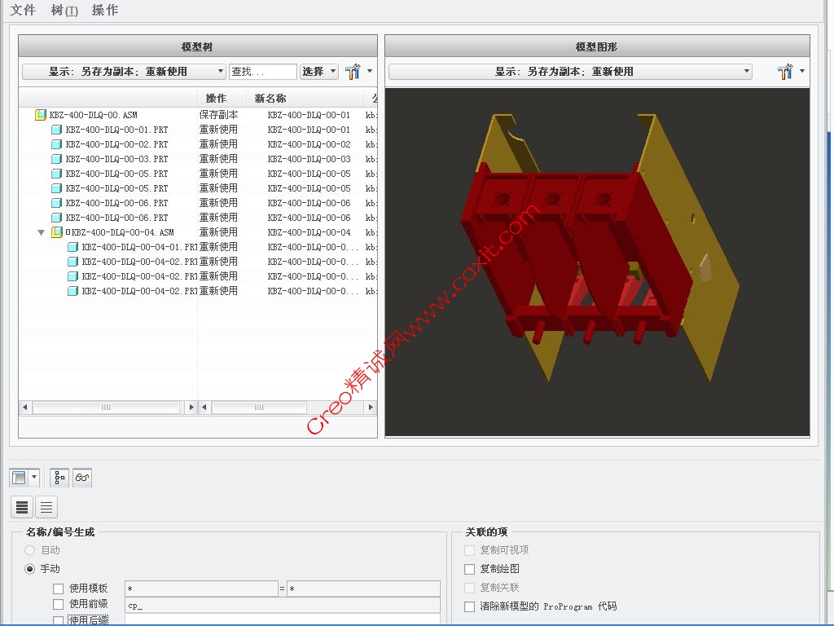Select first KBZ-400-DLQ-00-06.PRT part icon
The height and width of the screenshot is (626, 834).
(57, 203)
